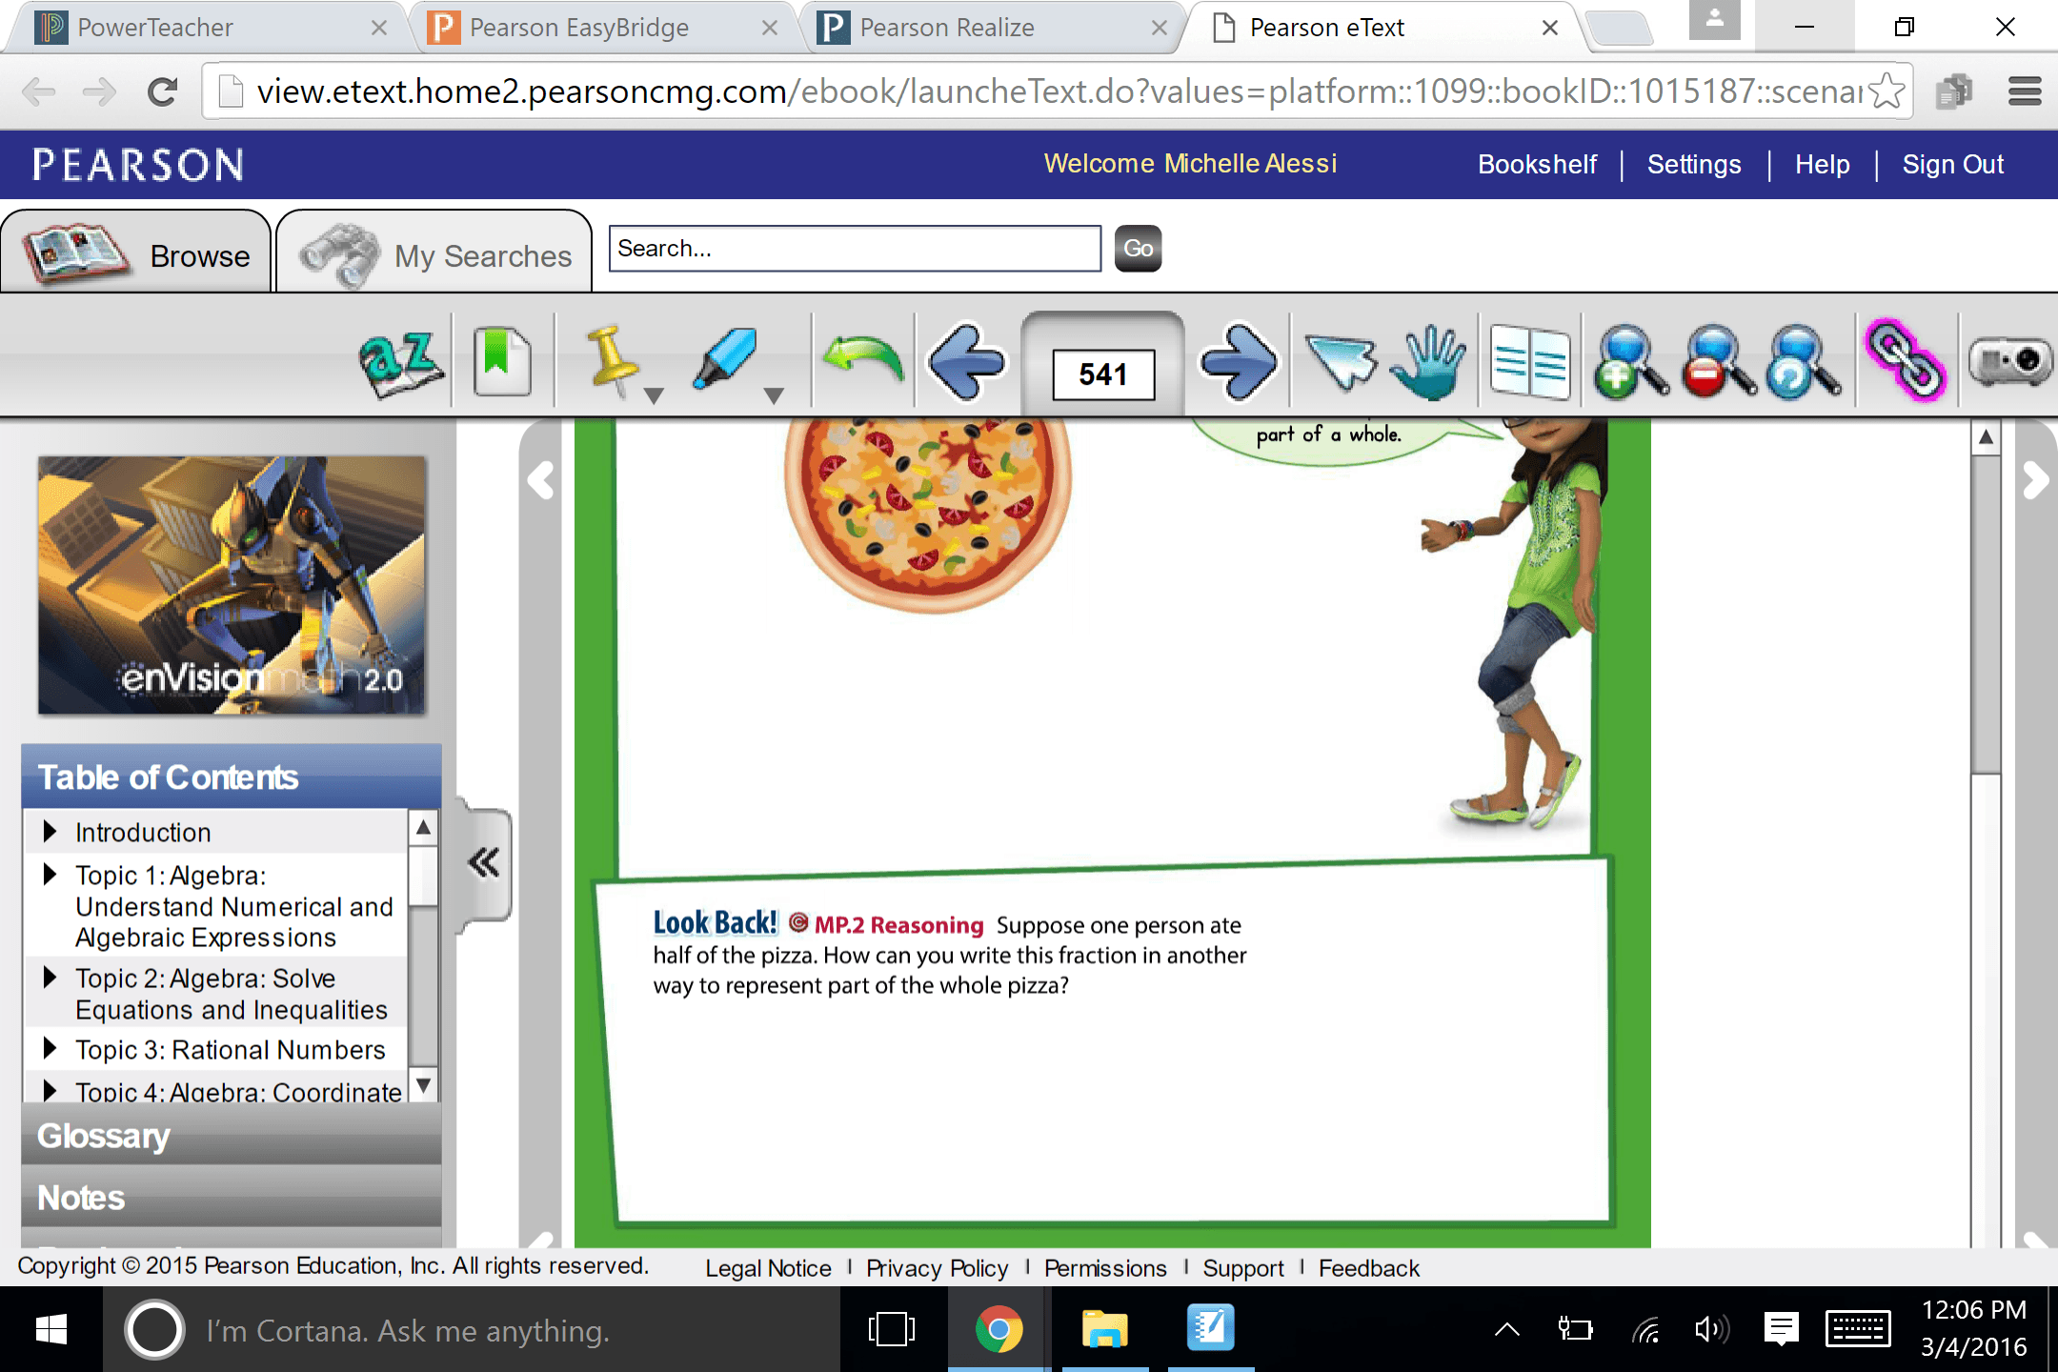Image resolution: width=2058 pixels, height=1372 pixels.
Task: Open the A-Z glossary icon
Action: 401,364
